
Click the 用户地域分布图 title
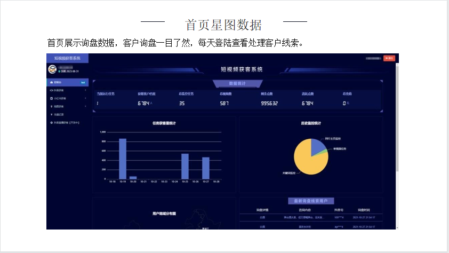pos(164,214)
